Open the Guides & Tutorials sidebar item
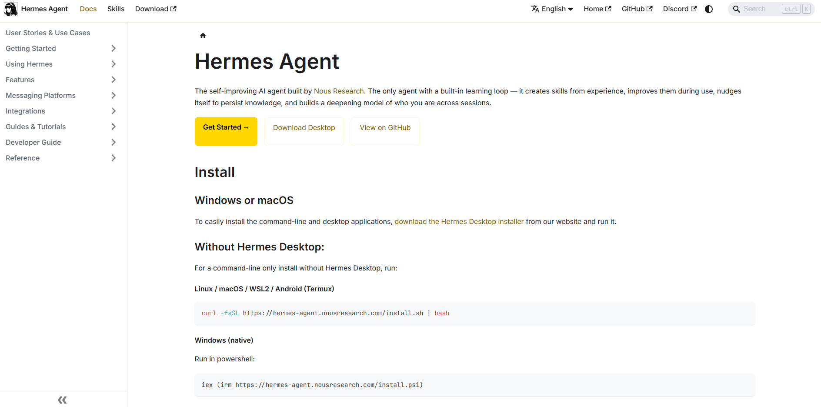 pos(36,127)
